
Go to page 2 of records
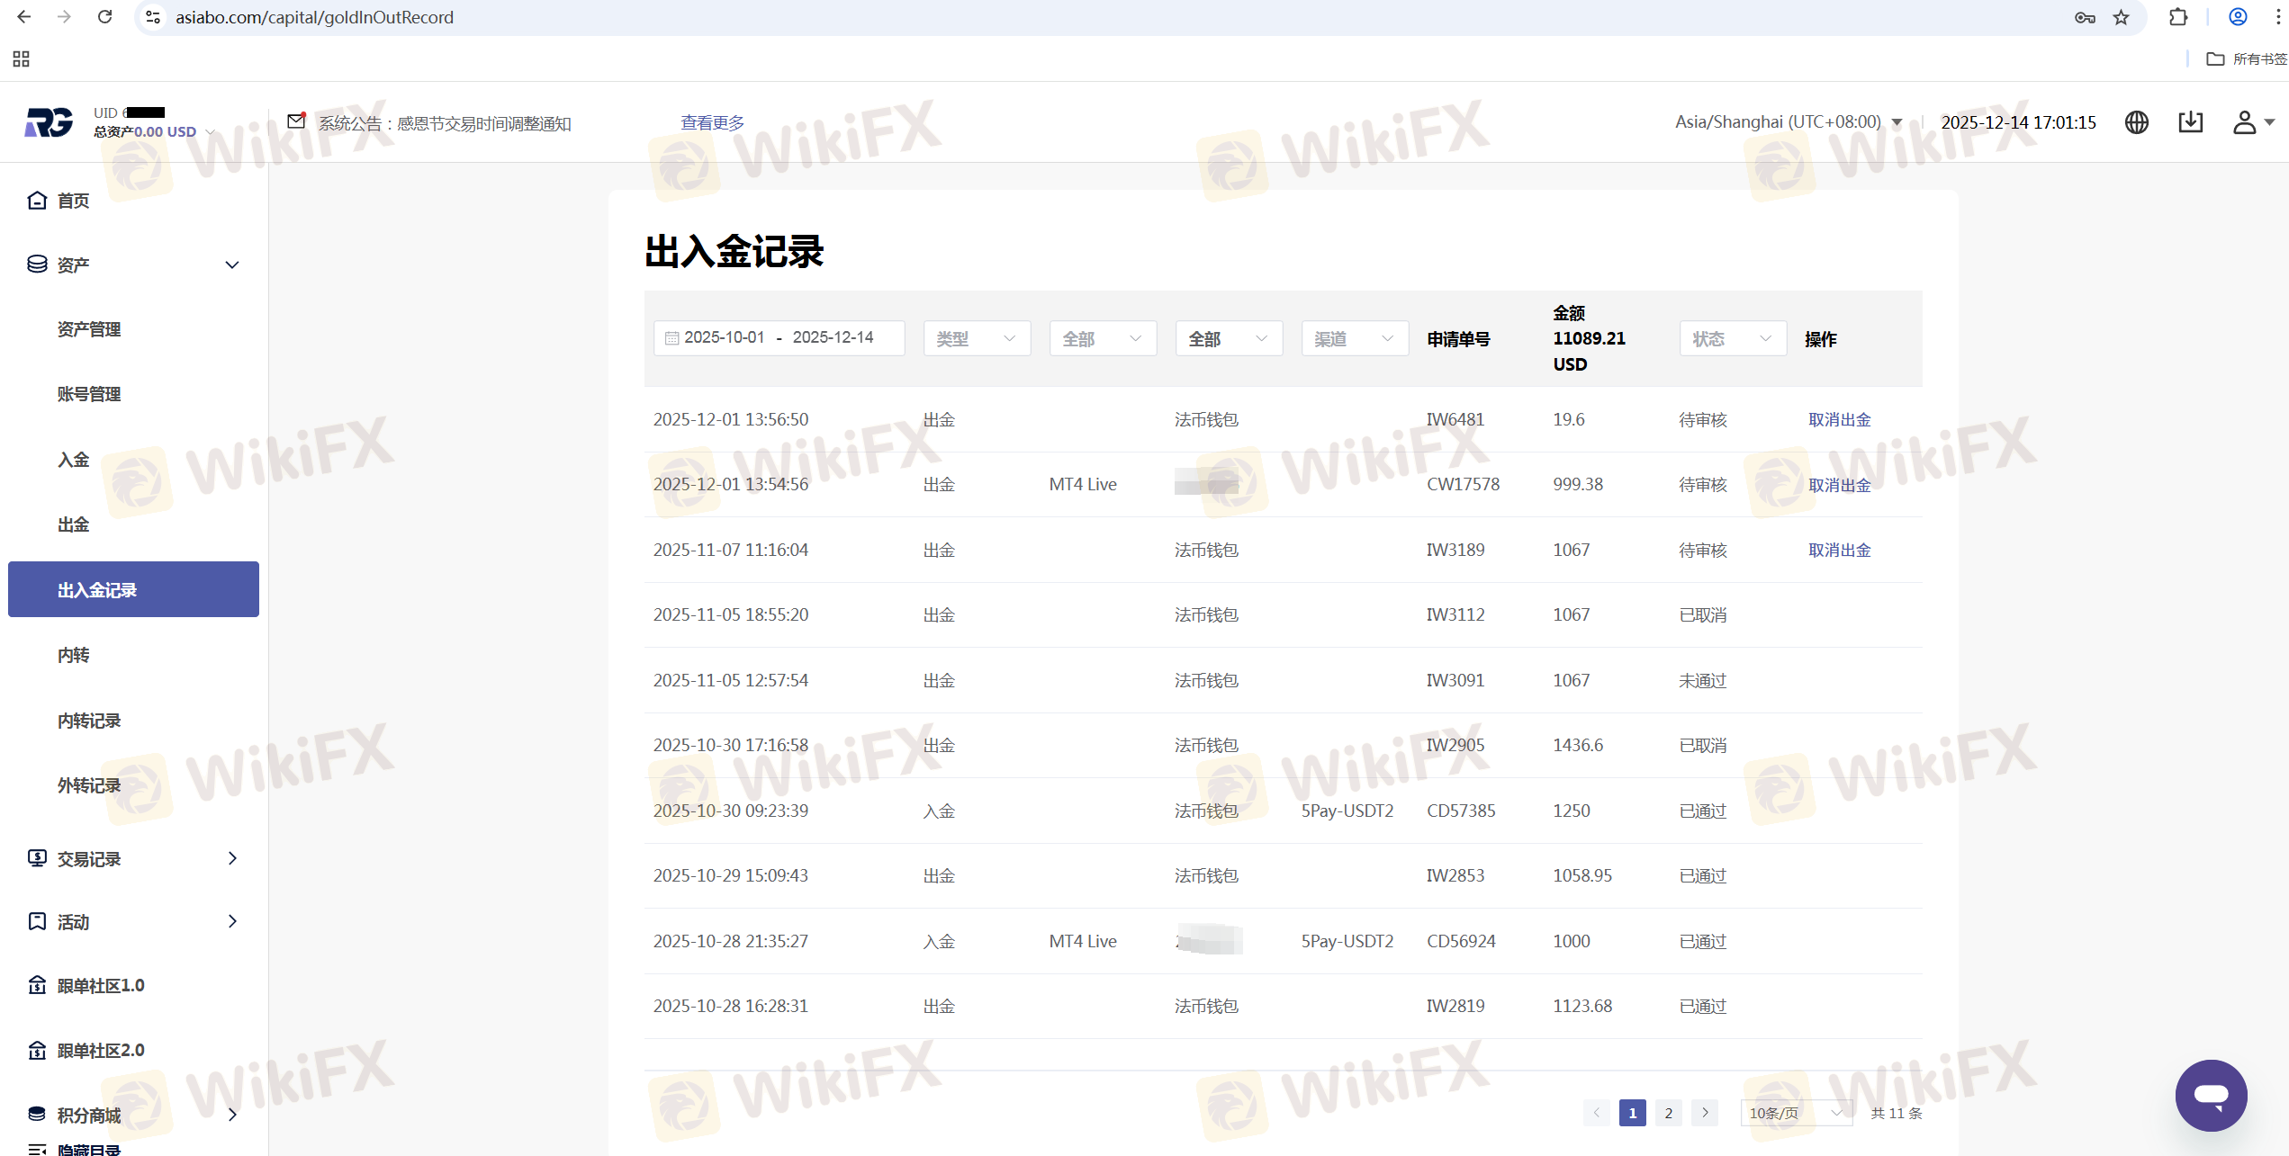1668,1113
